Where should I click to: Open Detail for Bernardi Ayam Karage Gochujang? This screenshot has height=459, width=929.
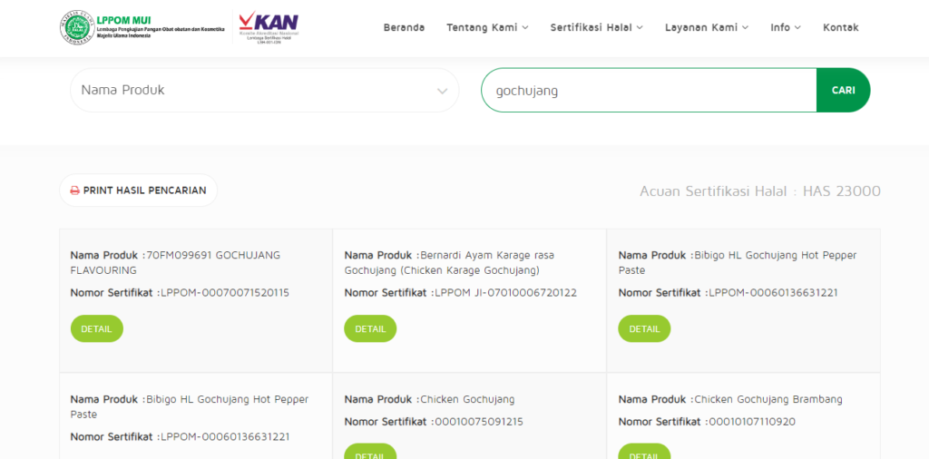tap(370, 328)
